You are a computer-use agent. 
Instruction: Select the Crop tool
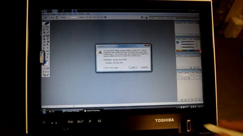pos(44,32)
